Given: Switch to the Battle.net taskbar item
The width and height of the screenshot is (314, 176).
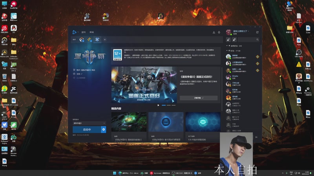Looking at the screenshot, I should 198,173.
